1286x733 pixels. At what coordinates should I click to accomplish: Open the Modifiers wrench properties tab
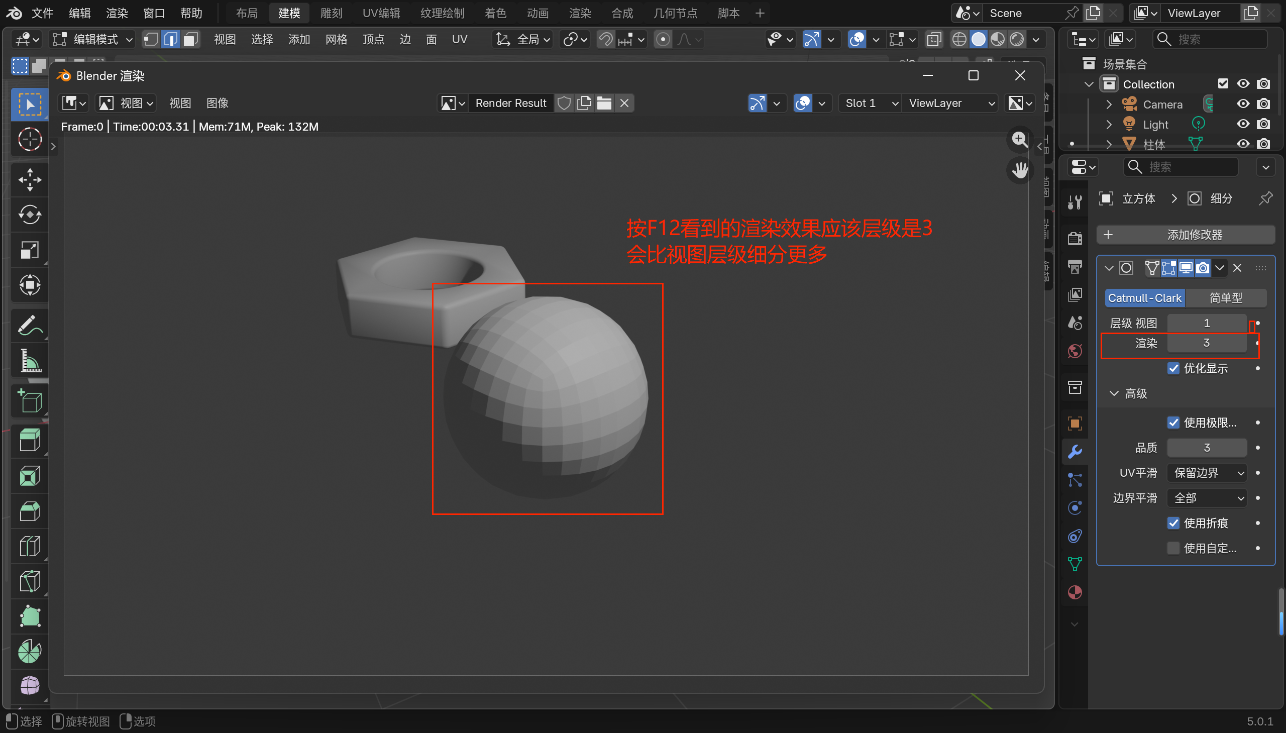[x=1075, y=452]
